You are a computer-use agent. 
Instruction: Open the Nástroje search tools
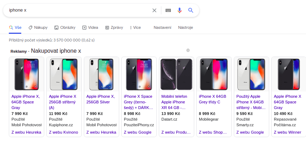pyautogui.click(x=185, y=27)
